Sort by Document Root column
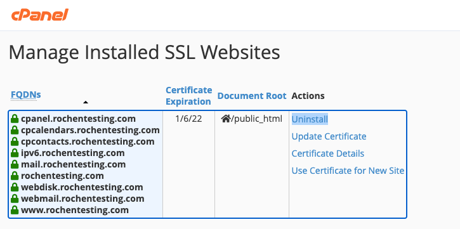460x229 pixels. [x=252, y=96]
